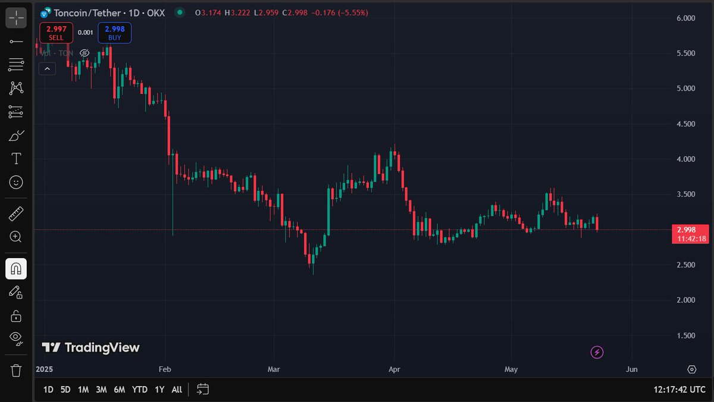Click the 4.000 price axis label
The height and width of the screenshot is (402, 714).
686,159
